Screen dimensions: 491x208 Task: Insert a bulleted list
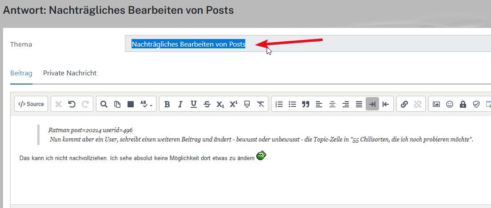pos(292,104)
